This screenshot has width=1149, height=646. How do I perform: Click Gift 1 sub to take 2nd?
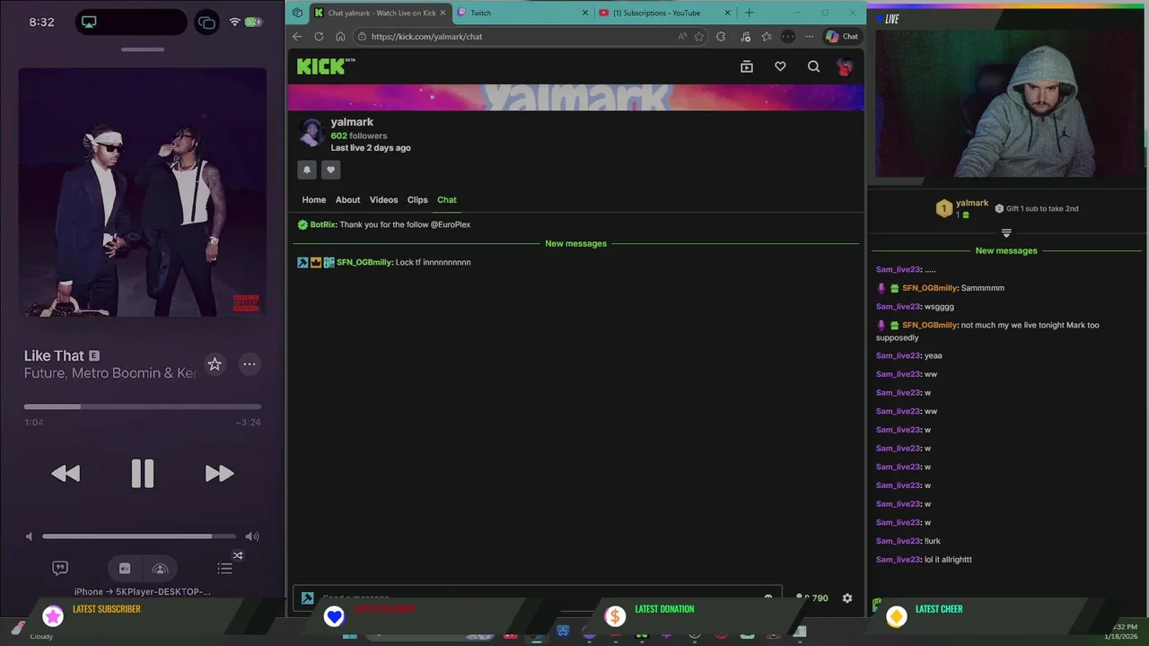coord(1037,209)
